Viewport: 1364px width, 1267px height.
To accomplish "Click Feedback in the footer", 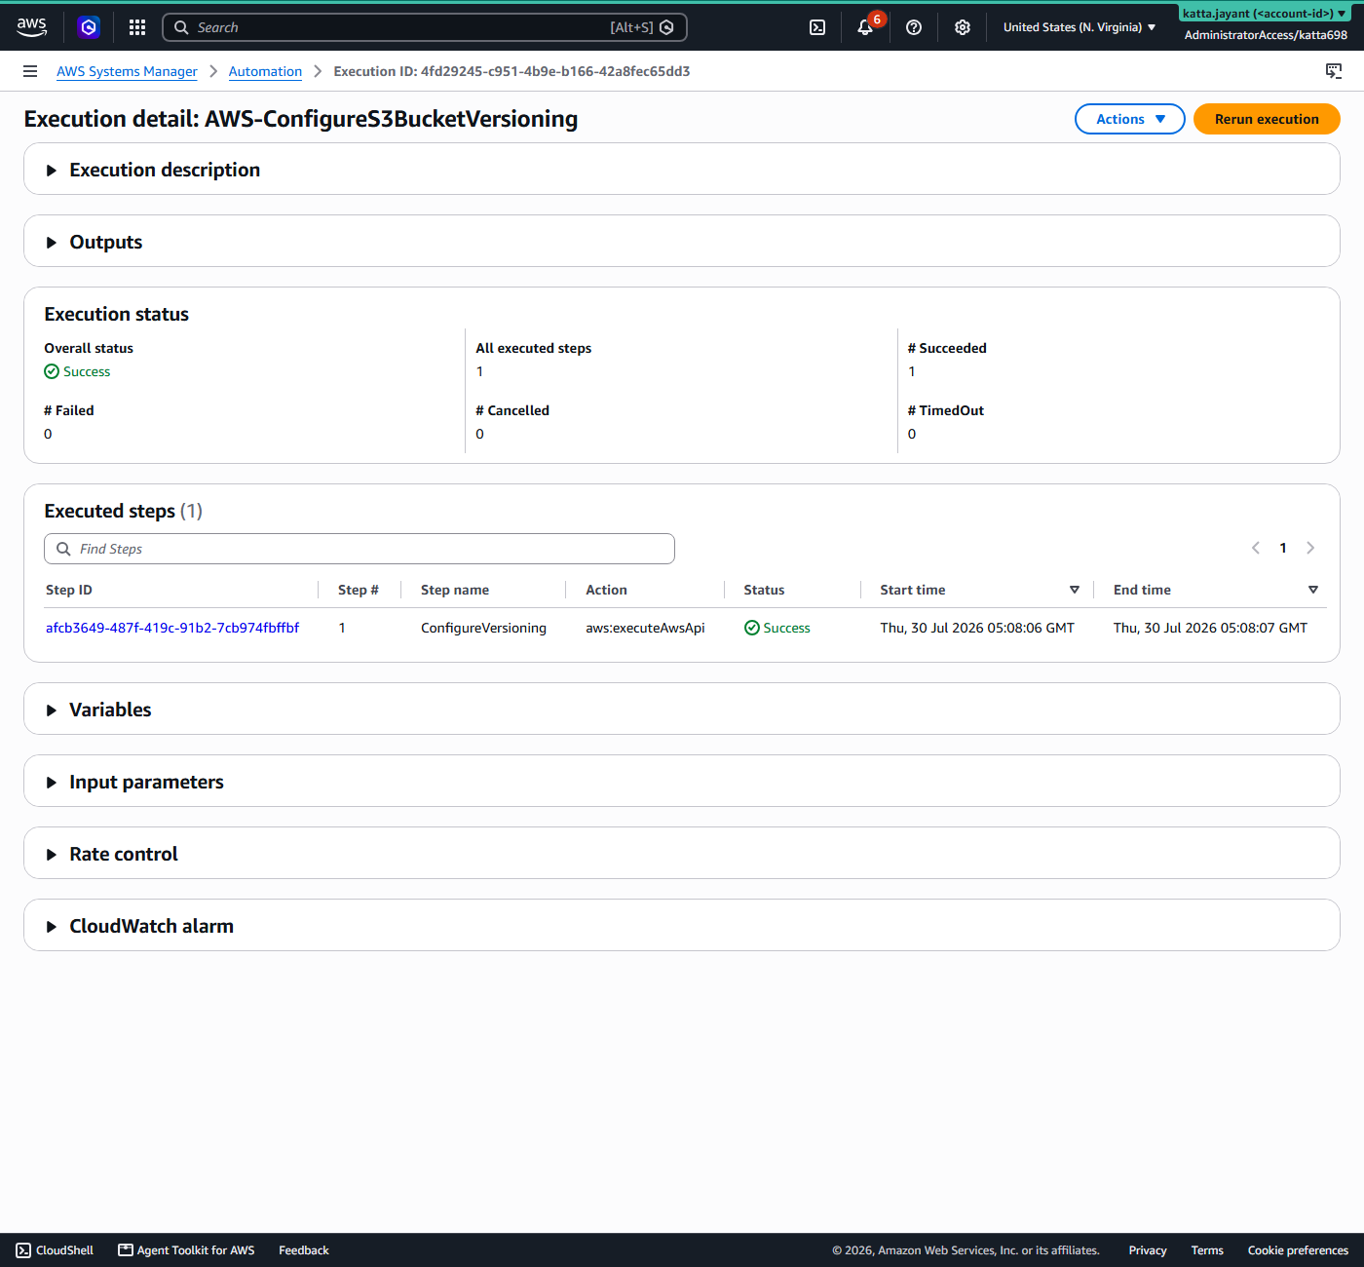I will 304,1250.
